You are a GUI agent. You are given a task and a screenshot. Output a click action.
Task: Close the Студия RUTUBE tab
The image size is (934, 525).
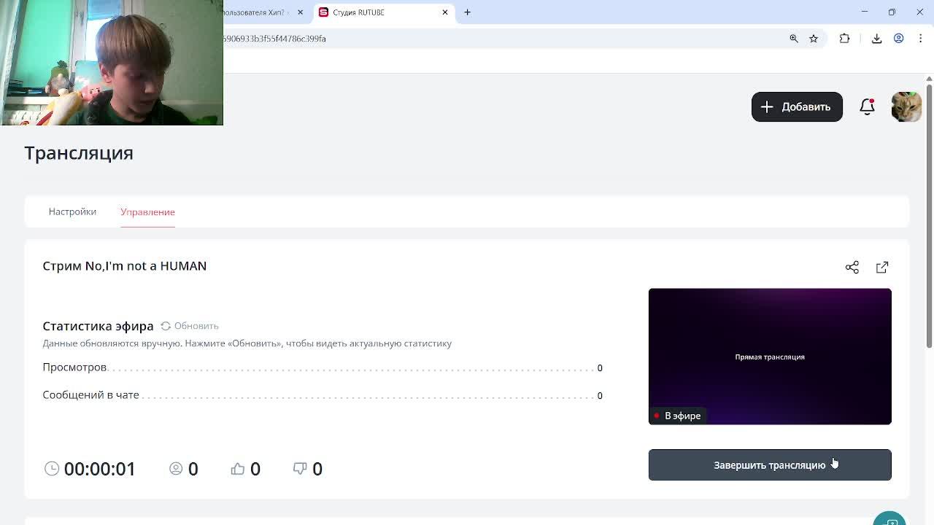pyautogui.click(x=445, y=12)
